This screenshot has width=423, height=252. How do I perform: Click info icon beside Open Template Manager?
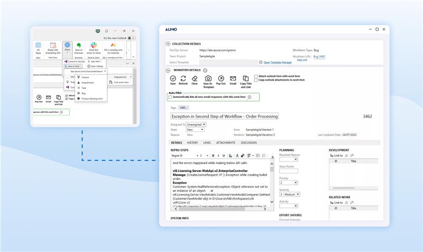click(261, 62)
